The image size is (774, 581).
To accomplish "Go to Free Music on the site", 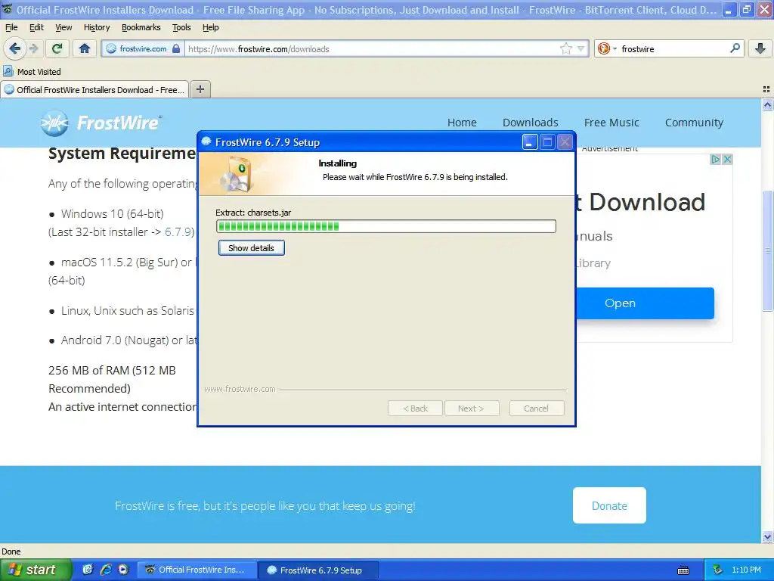I will click(611, 123).
